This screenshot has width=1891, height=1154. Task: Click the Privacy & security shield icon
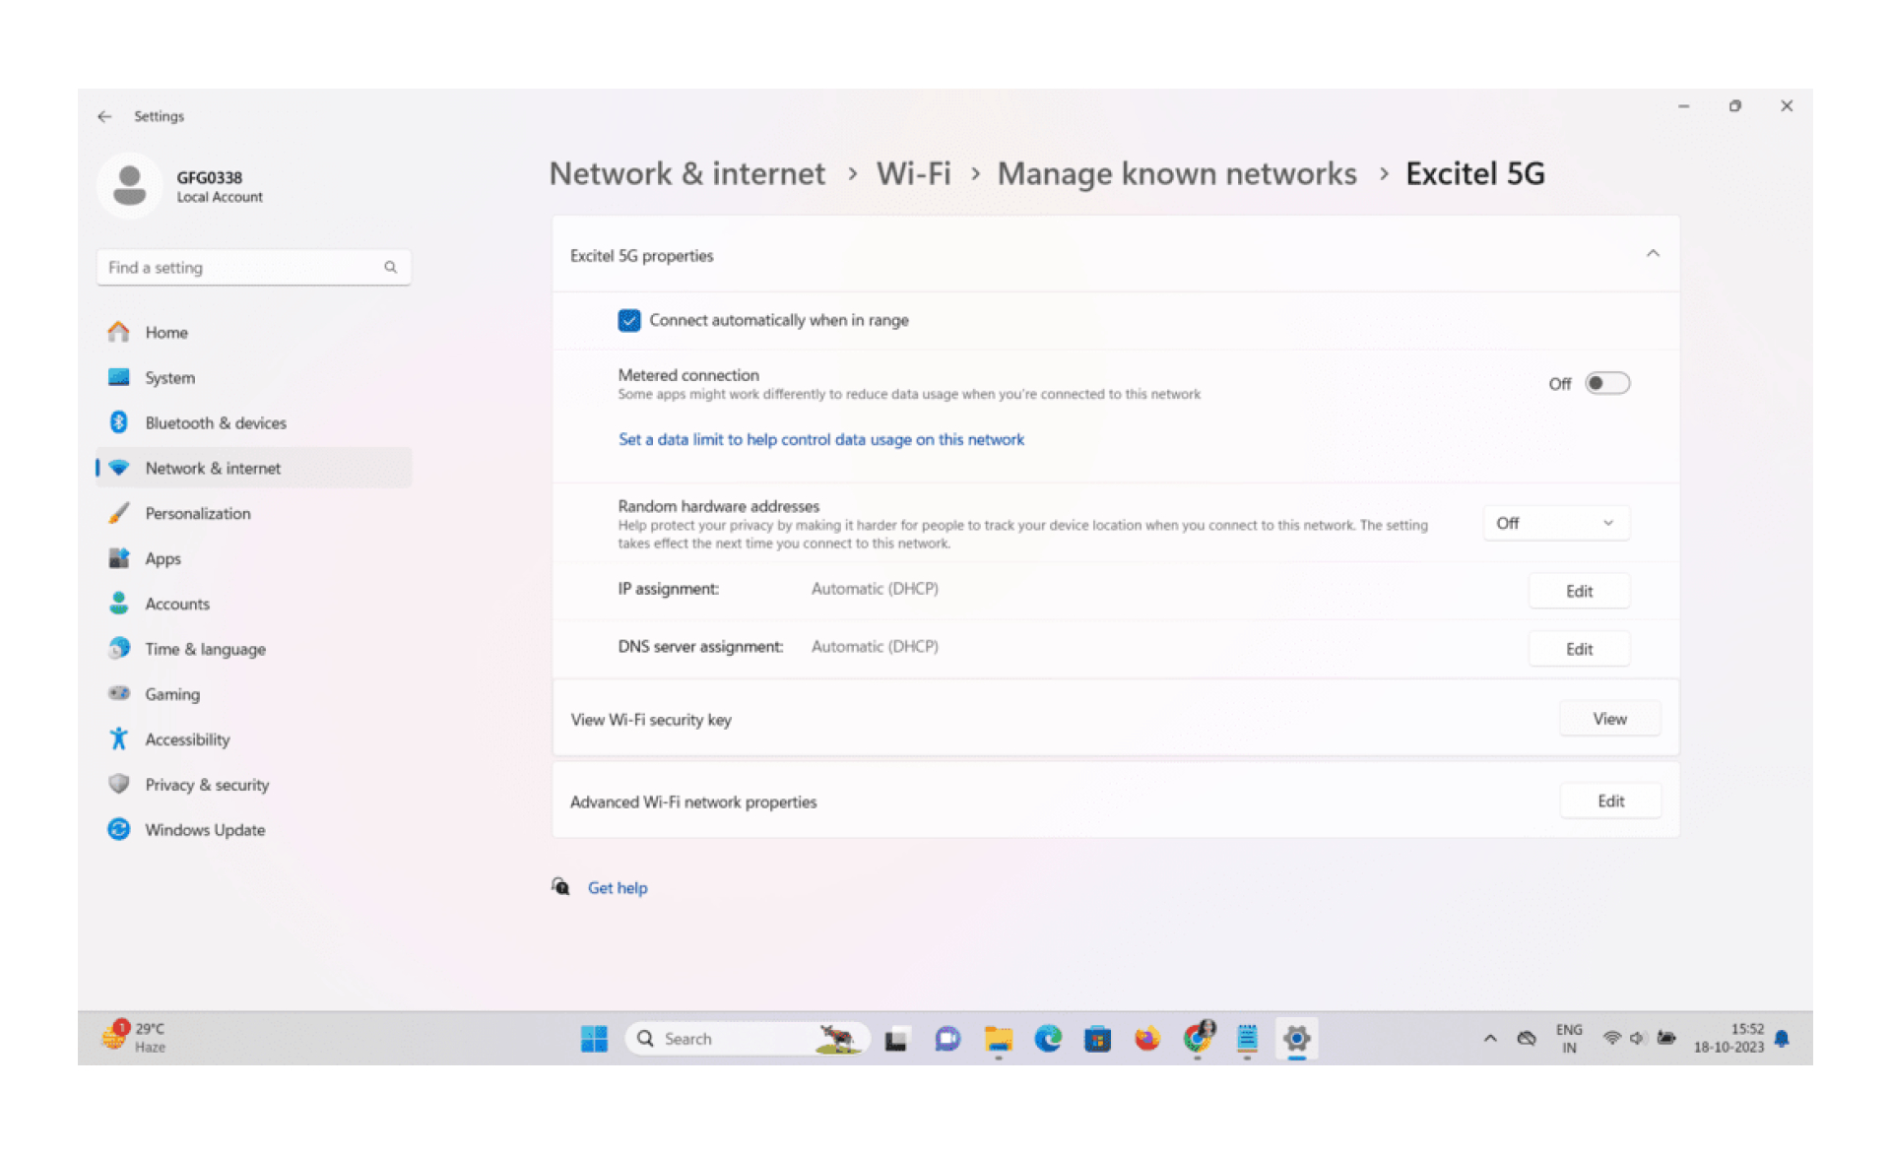pyautogui.click(x=118, y=784)
